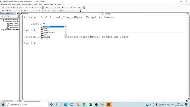Click the Undo toolbar icon
The width and height of the screenshot is (190, 107).
(25, 11)
